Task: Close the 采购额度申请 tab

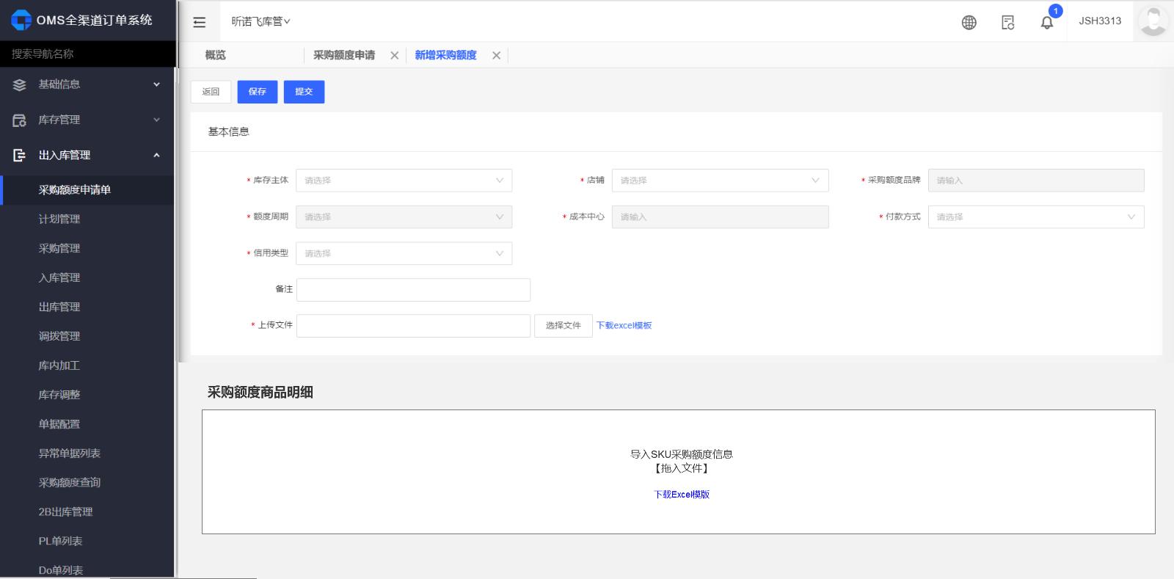Action: pos(395,55)
